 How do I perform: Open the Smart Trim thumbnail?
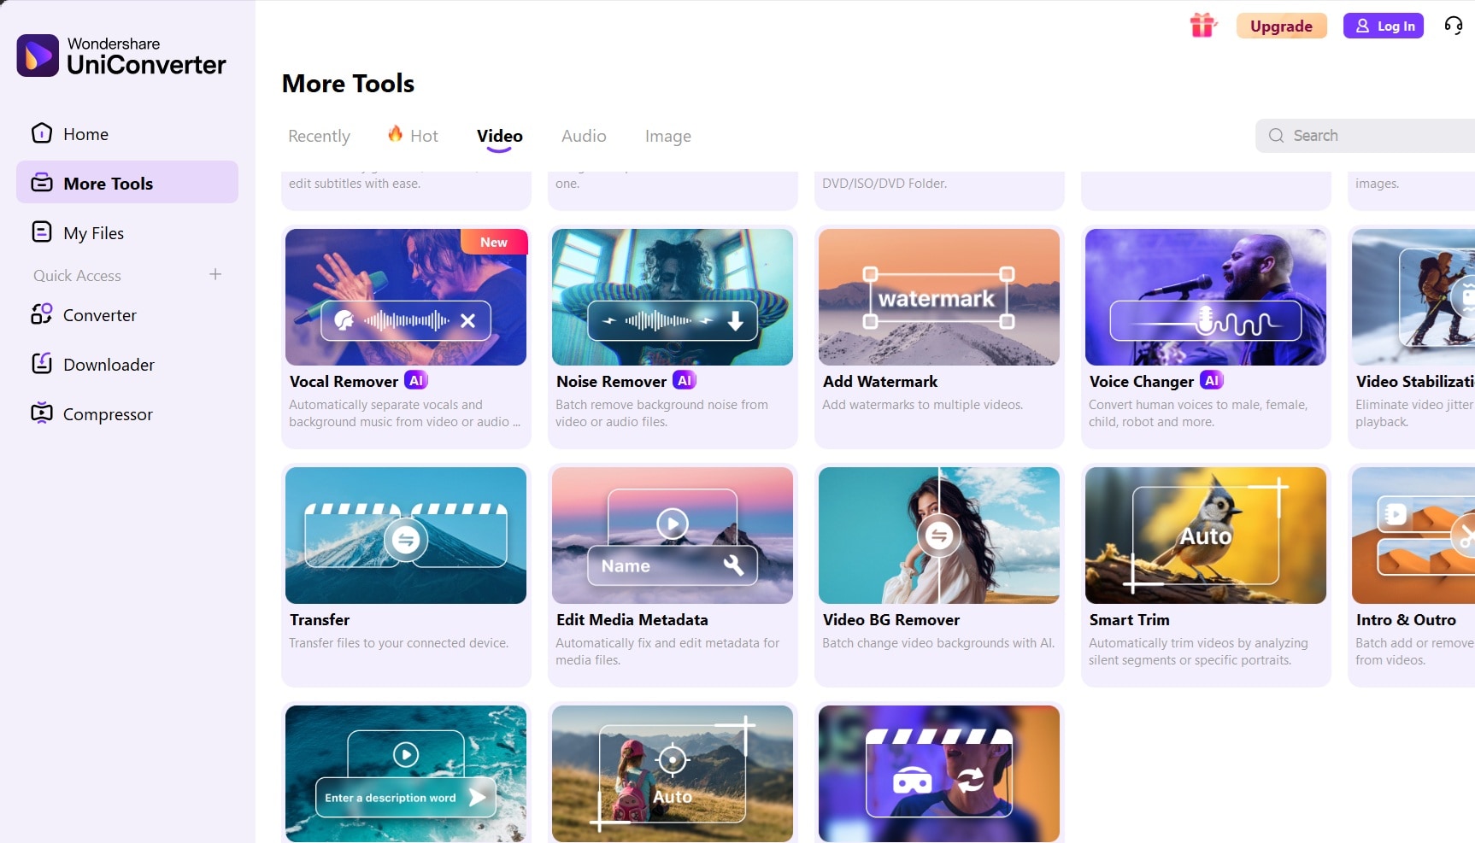point(1206,536)
